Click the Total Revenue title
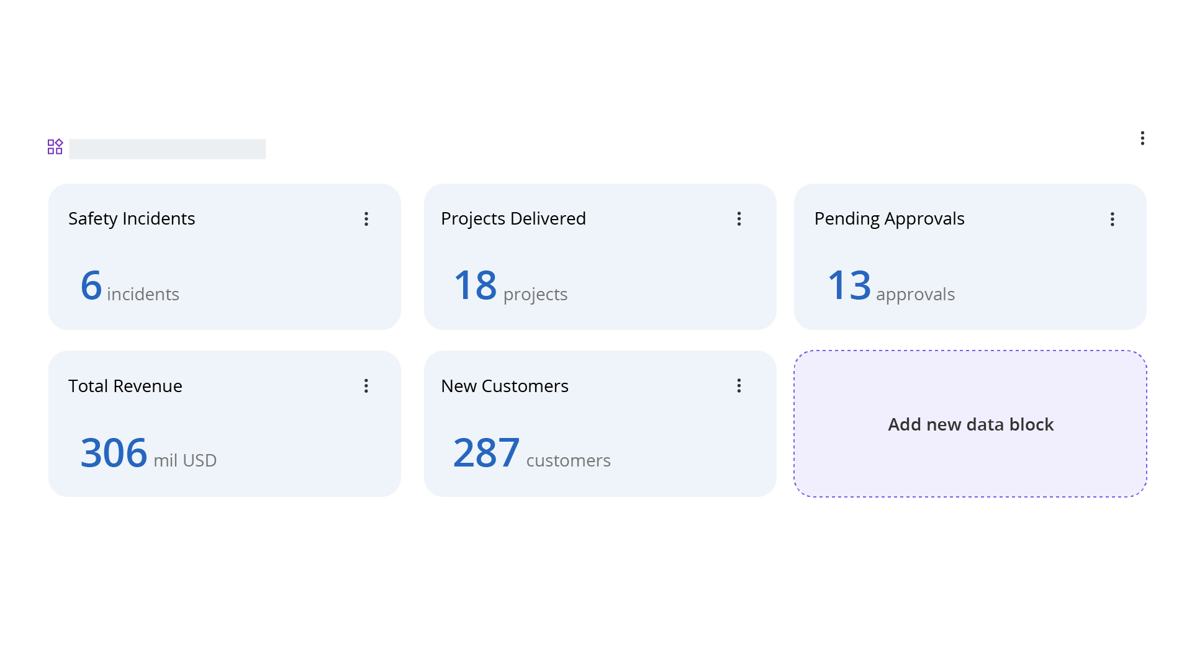1192x670 pixels. (125, 386)
